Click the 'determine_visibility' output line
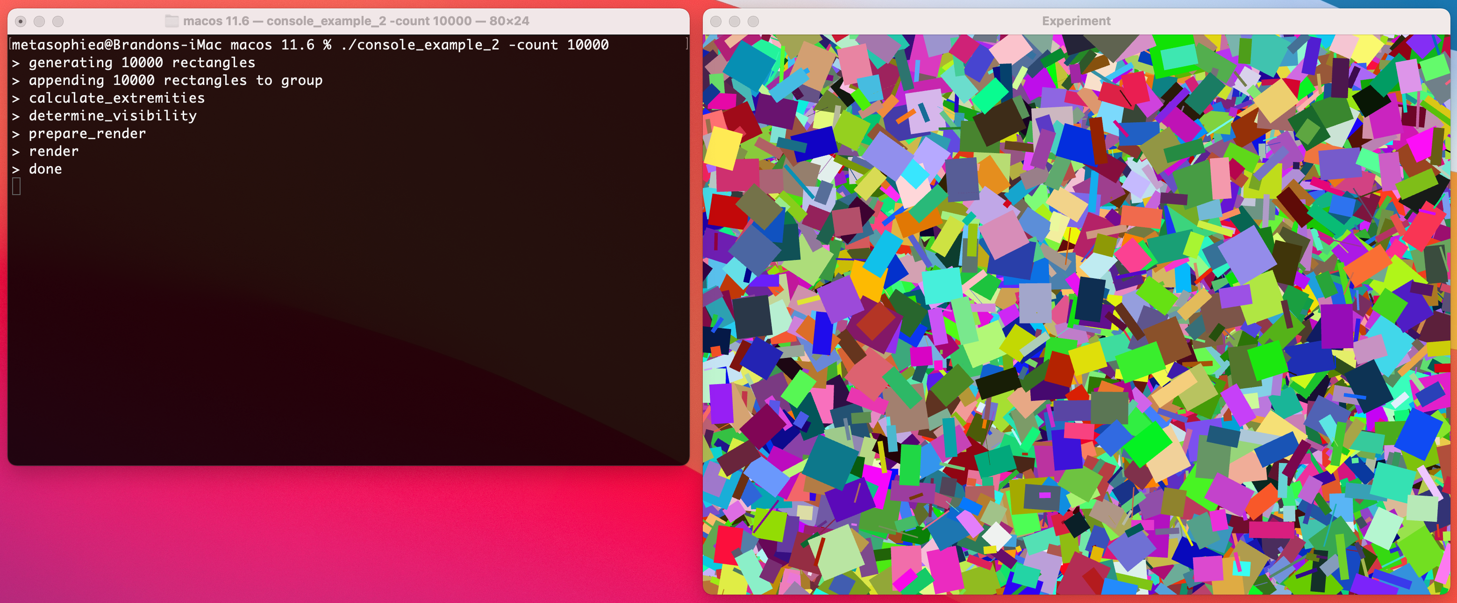Viewport: 1457px width, 603px height. (113, 116)
